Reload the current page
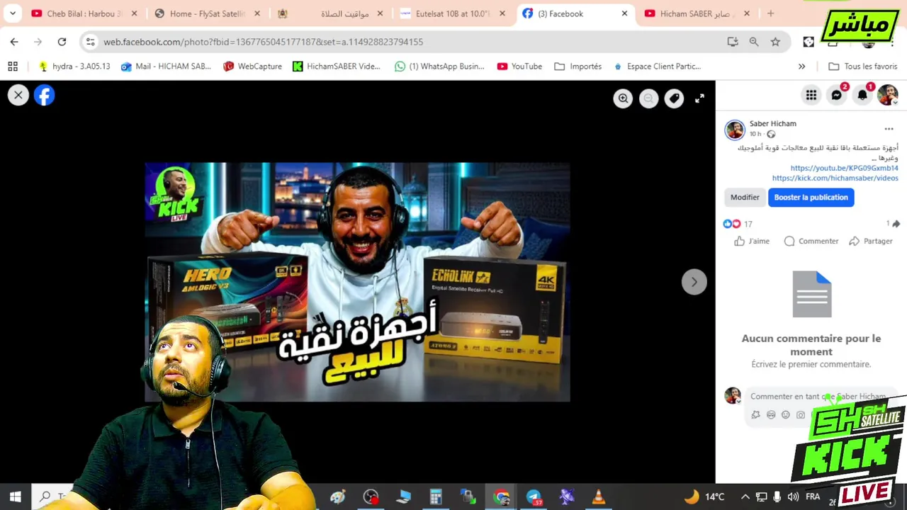 (62, 42)
